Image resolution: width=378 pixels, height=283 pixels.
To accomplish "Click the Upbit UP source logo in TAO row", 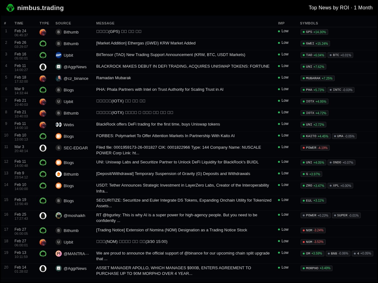I will [59, 55].
